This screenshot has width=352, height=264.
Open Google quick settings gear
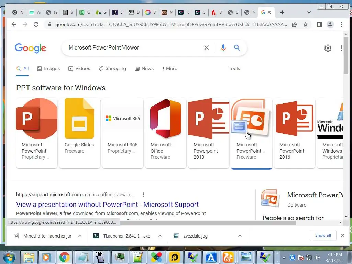pyautogui.click(x=328, y=48)
